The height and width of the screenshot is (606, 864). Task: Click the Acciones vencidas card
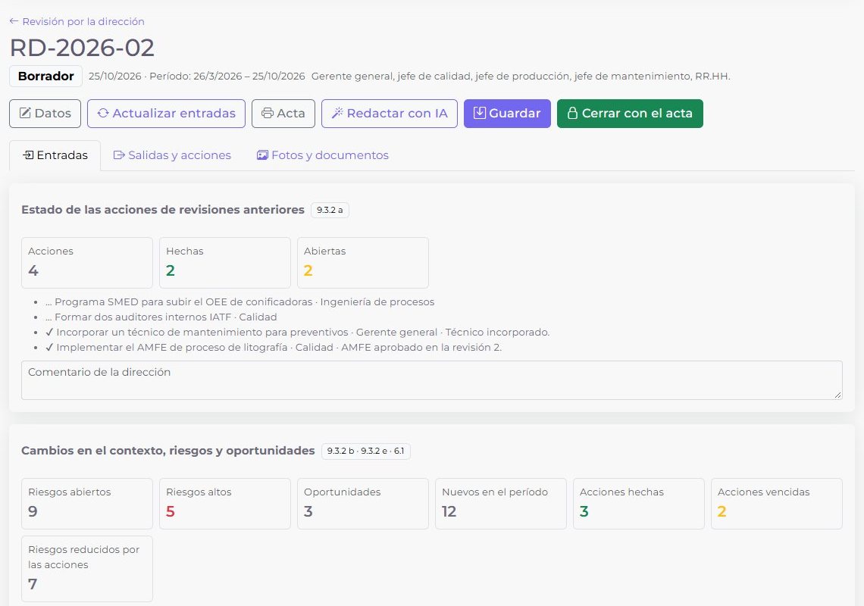pyautogui.click(x=776, y=504)
